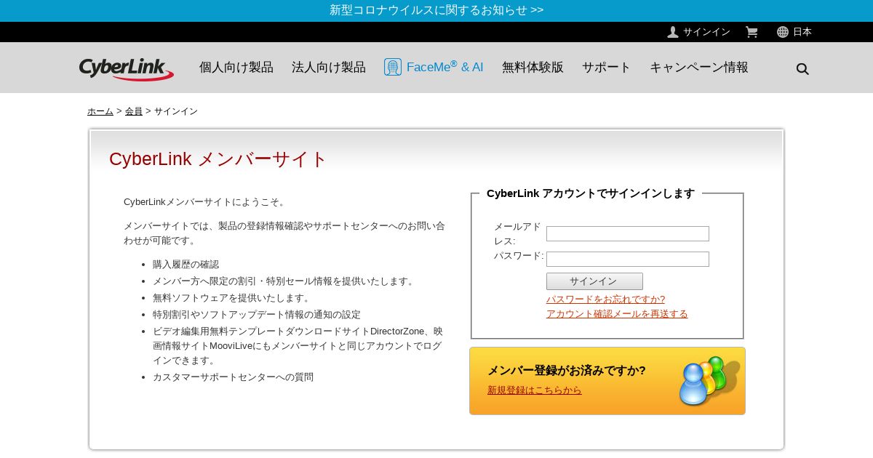Click the members group icon
Screen dimensions: 873x458
[709, 380]
